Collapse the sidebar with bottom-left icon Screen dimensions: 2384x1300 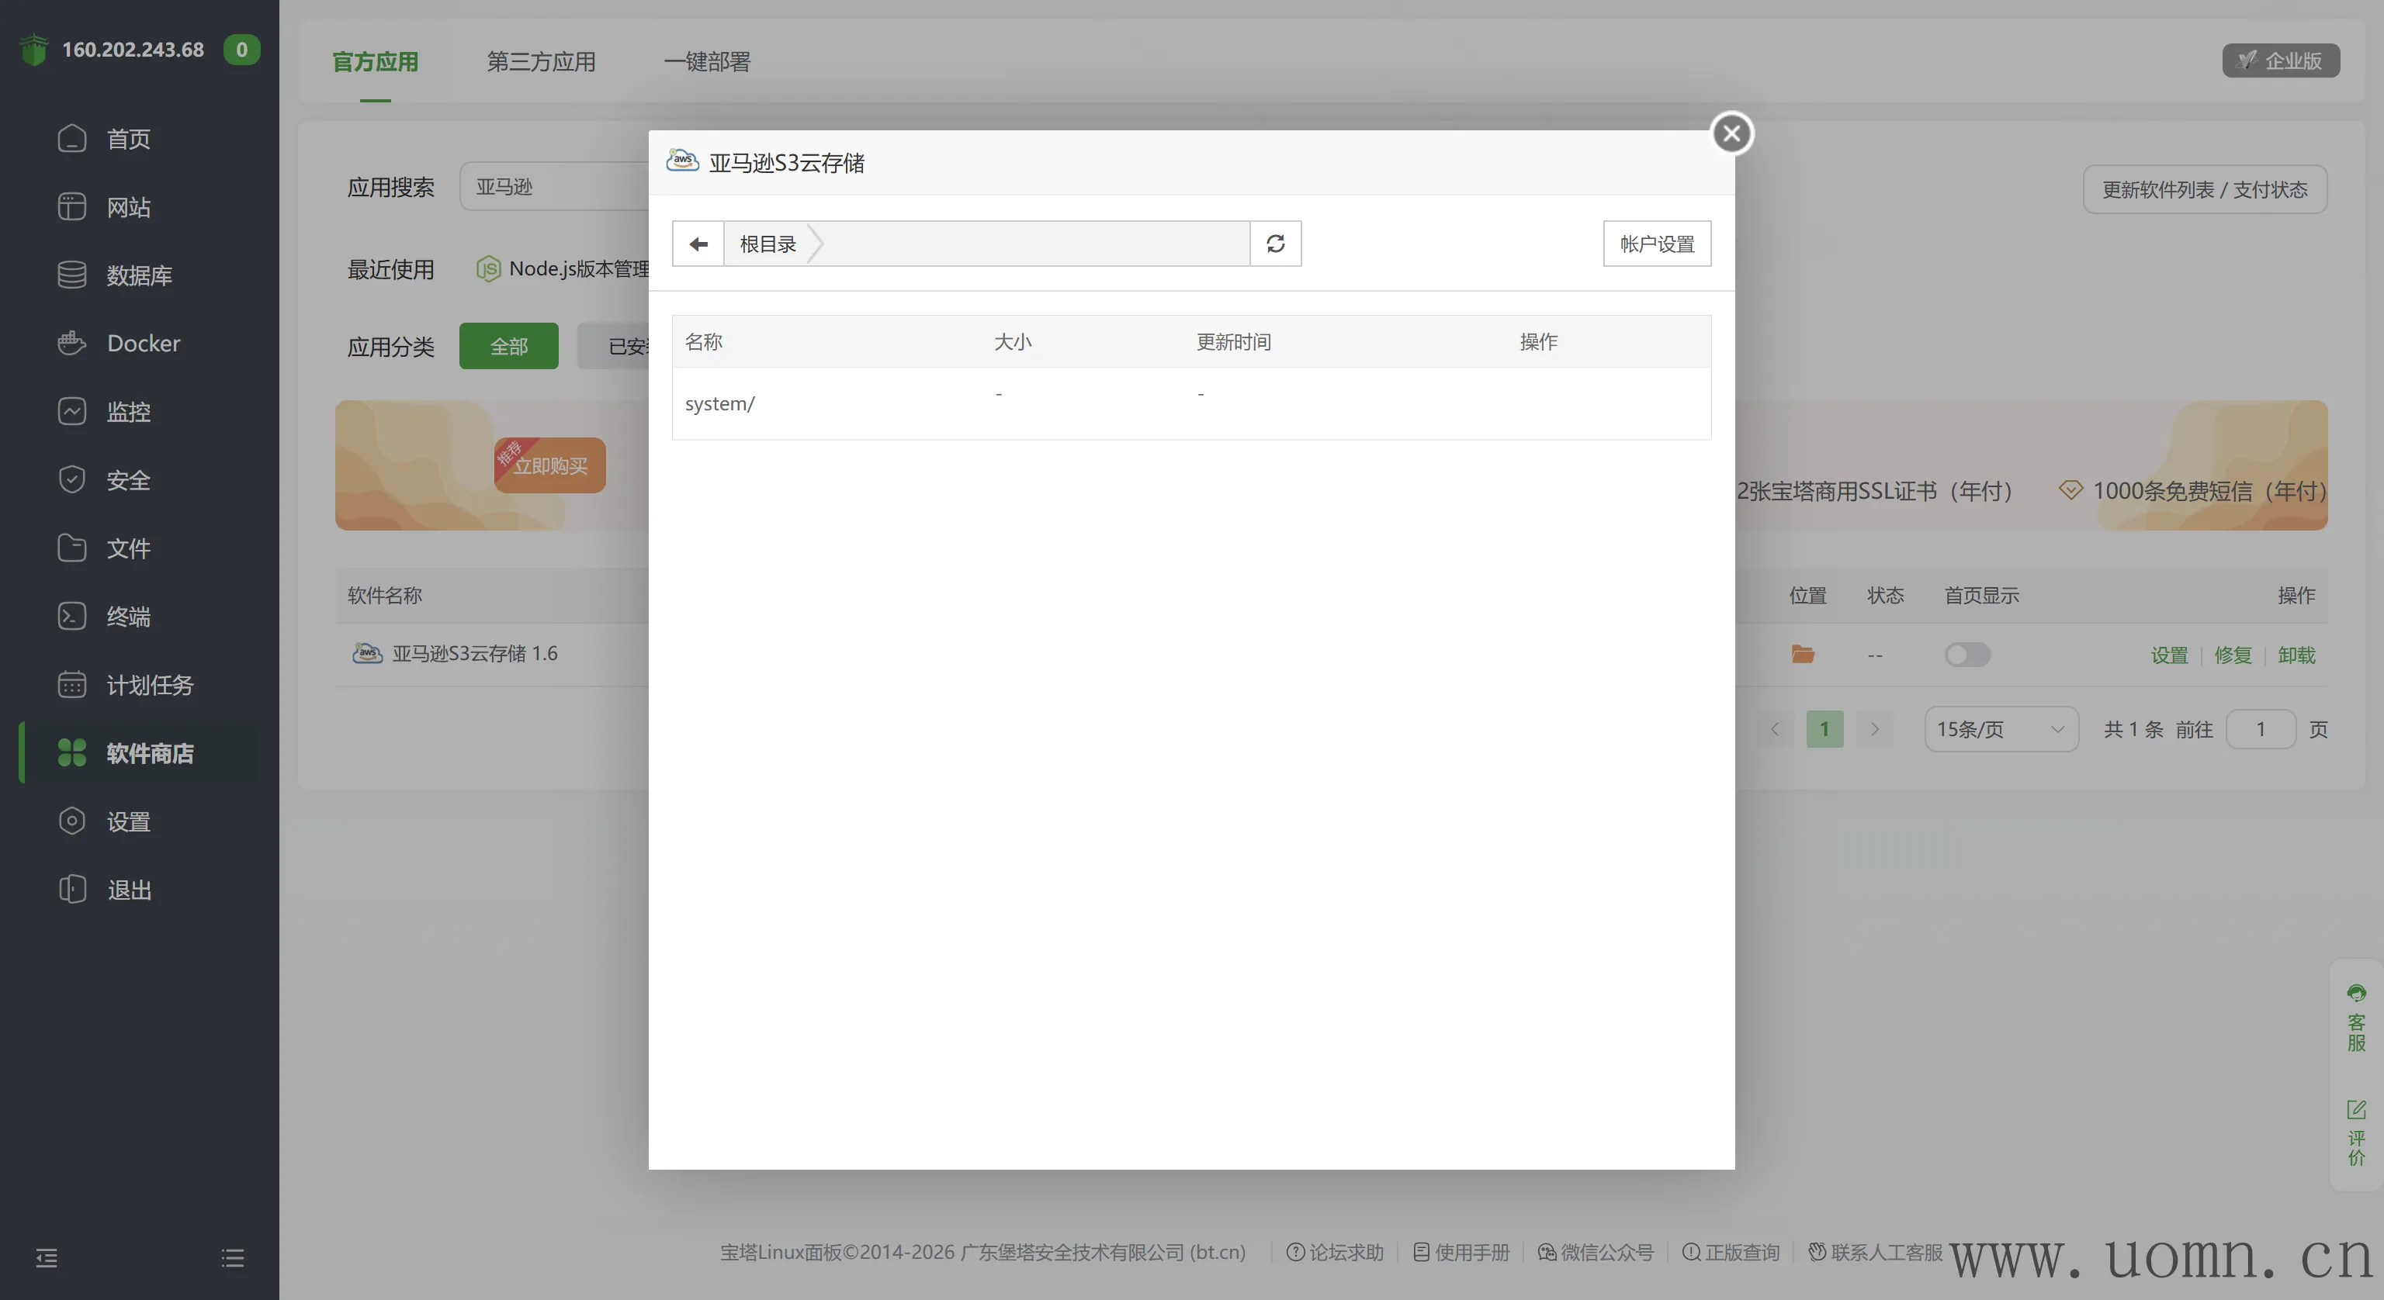[47, 1257]
